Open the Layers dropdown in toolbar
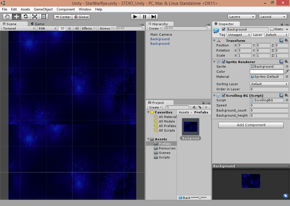This screenshot has width=290, height=206. click(x=242, y=17)
